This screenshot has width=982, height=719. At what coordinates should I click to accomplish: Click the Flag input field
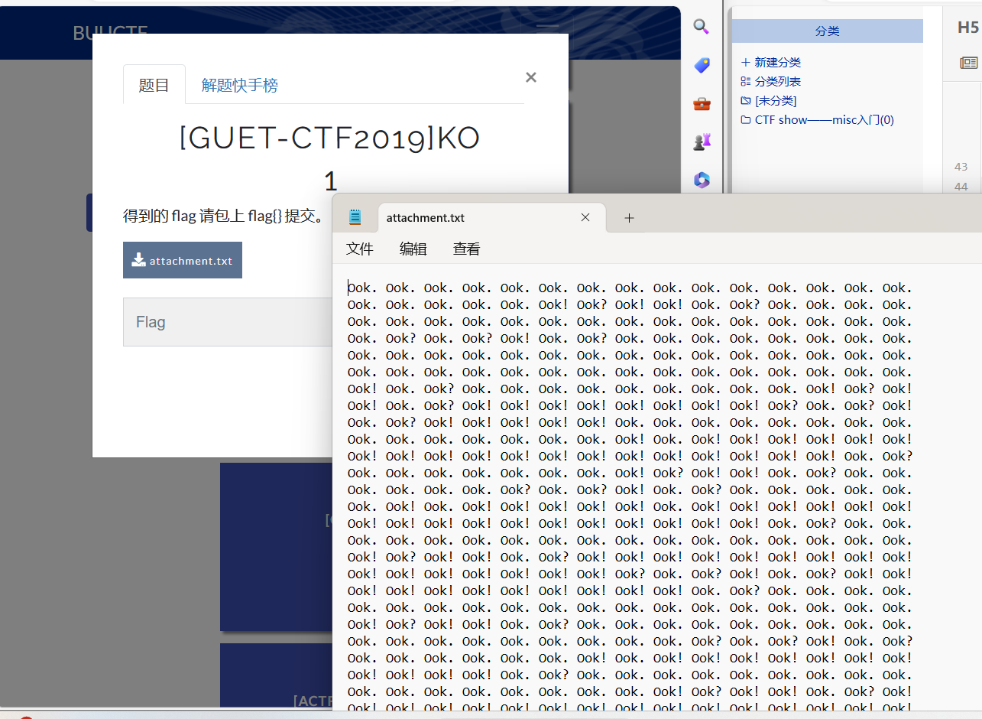pos(228,322)
